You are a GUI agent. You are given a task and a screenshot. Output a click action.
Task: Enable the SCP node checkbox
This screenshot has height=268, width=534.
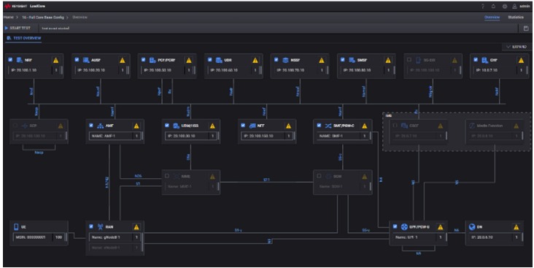coord(15,126)
